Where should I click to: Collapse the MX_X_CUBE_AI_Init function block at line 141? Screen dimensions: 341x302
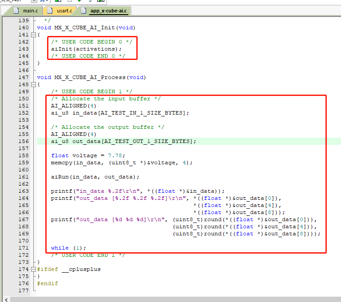click(x=33, y=35)
